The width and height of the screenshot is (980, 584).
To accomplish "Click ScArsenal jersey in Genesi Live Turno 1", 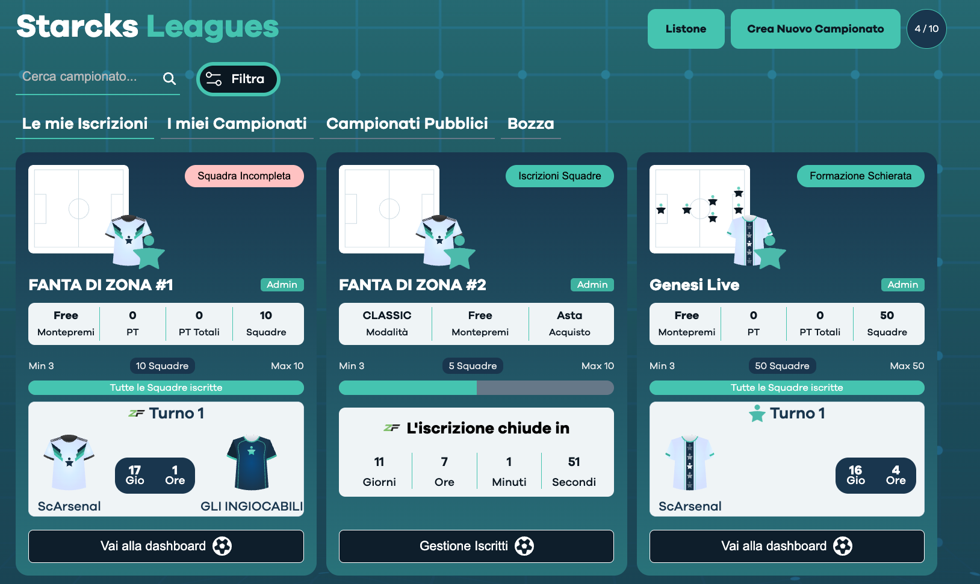I will [690, 462].
